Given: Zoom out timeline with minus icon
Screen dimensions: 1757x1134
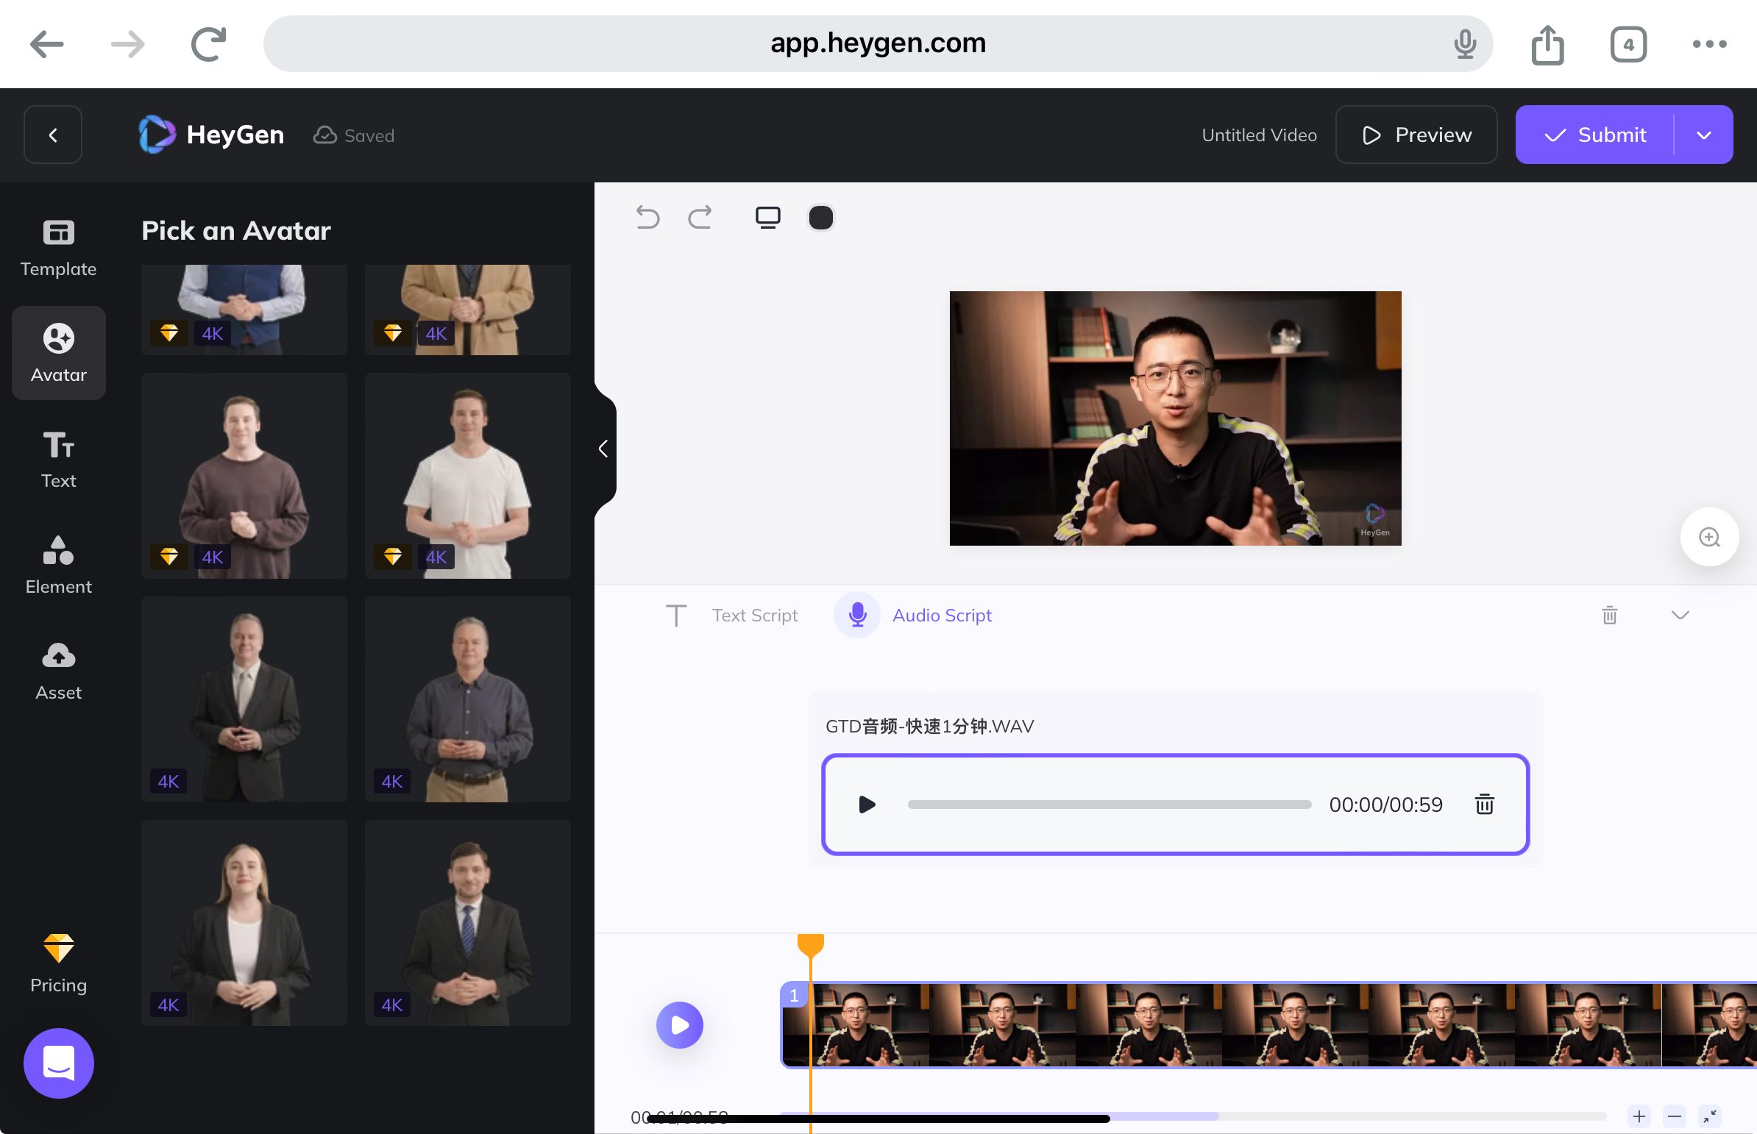Looking at the screenshot, I should click(x=1674, y=1116).
